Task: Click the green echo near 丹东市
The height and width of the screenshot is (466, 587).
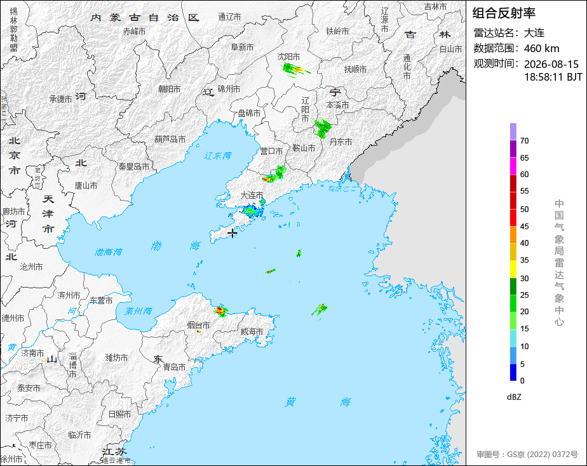Action: (322, 128)
